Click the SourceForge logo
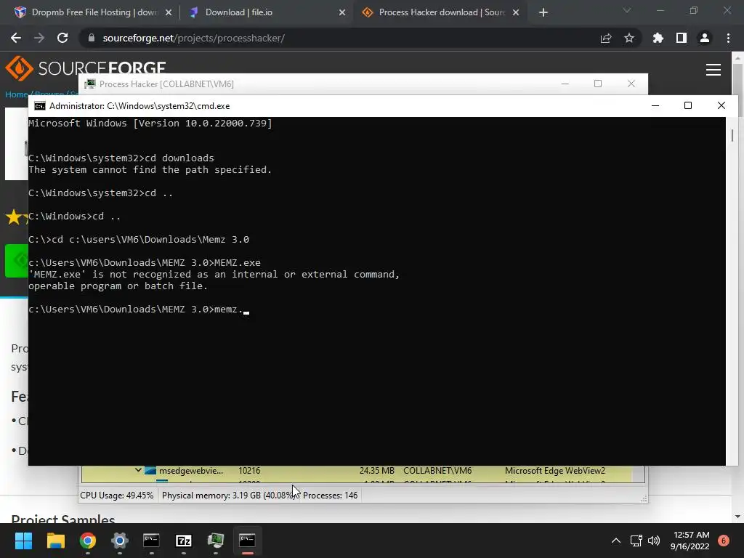744x558 pixels. (86, 68)
